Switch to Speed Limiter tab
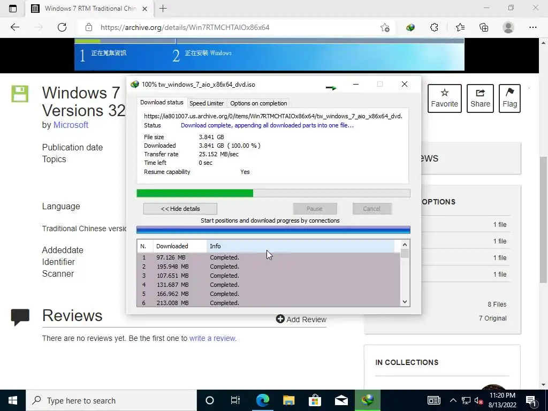Screen dimensions: 548x411 point(207,103)
